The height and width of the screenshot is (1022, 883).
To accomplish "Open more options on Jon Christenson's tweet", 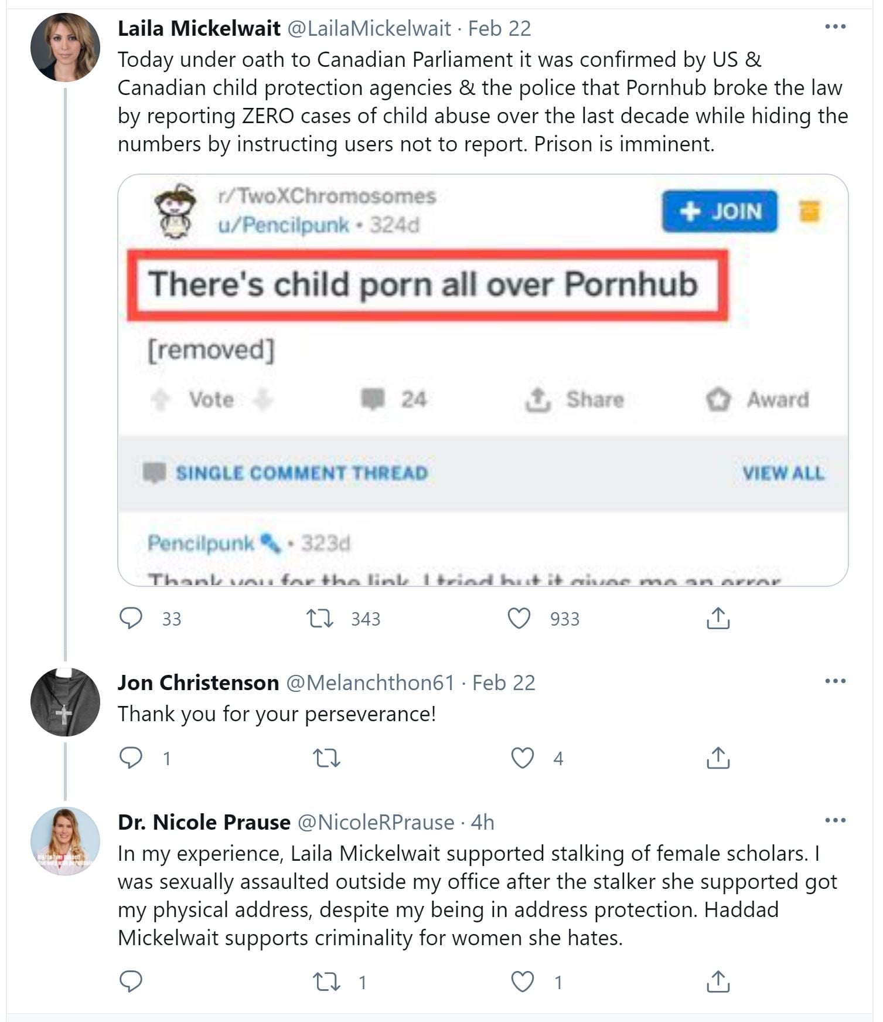I will (835, 681).
